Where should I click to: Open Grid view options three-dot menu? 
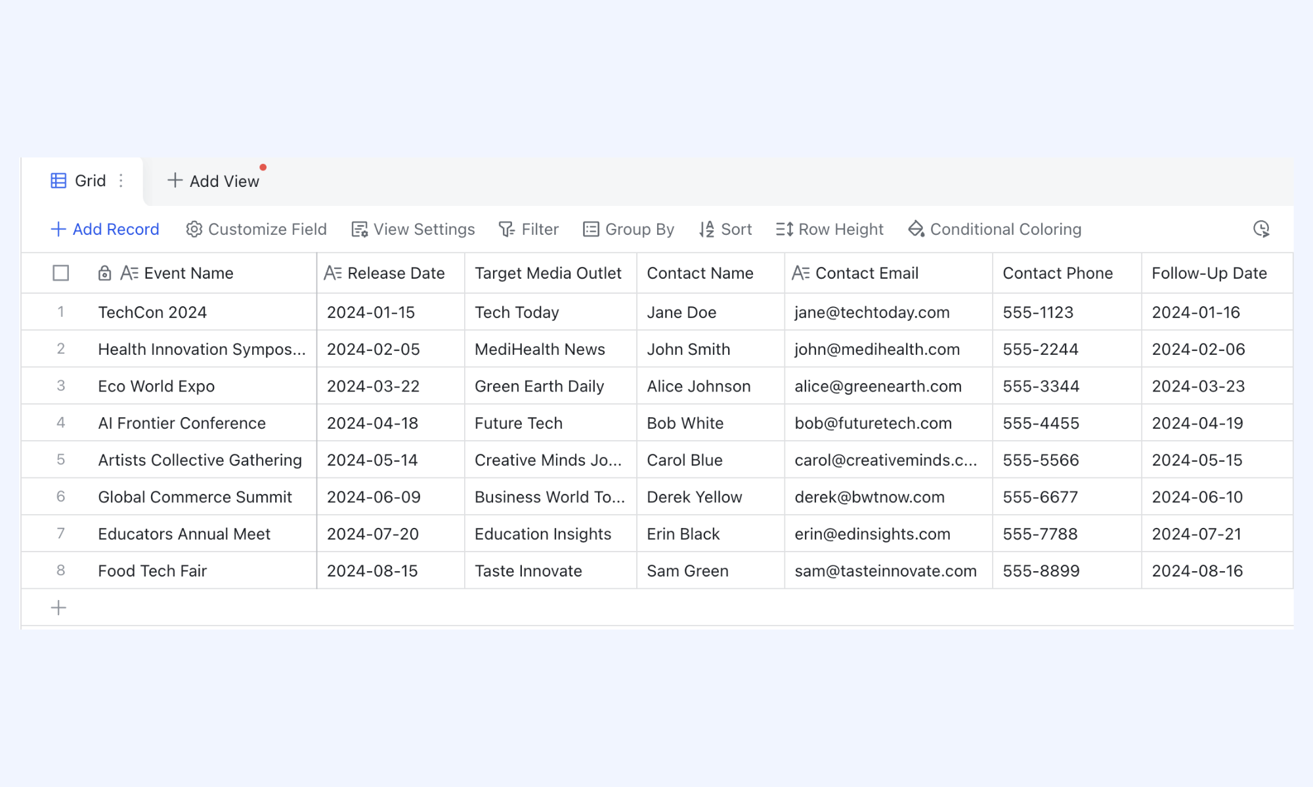tap(121, 181)
